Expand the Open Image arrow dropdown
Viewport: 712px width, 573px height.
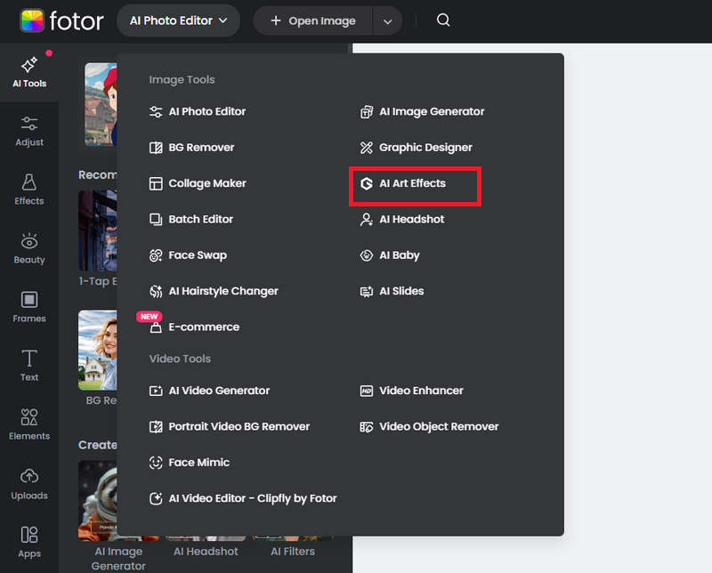click(x=387, y=21)
